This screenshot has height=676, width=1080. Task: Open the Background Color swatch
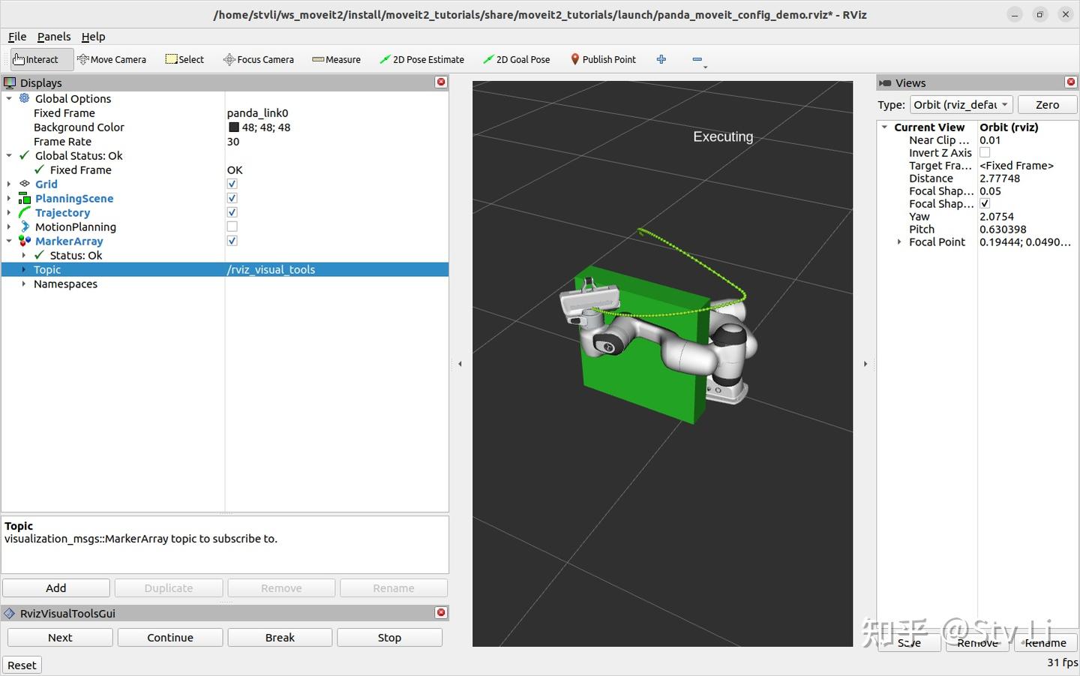click(234, 127)
